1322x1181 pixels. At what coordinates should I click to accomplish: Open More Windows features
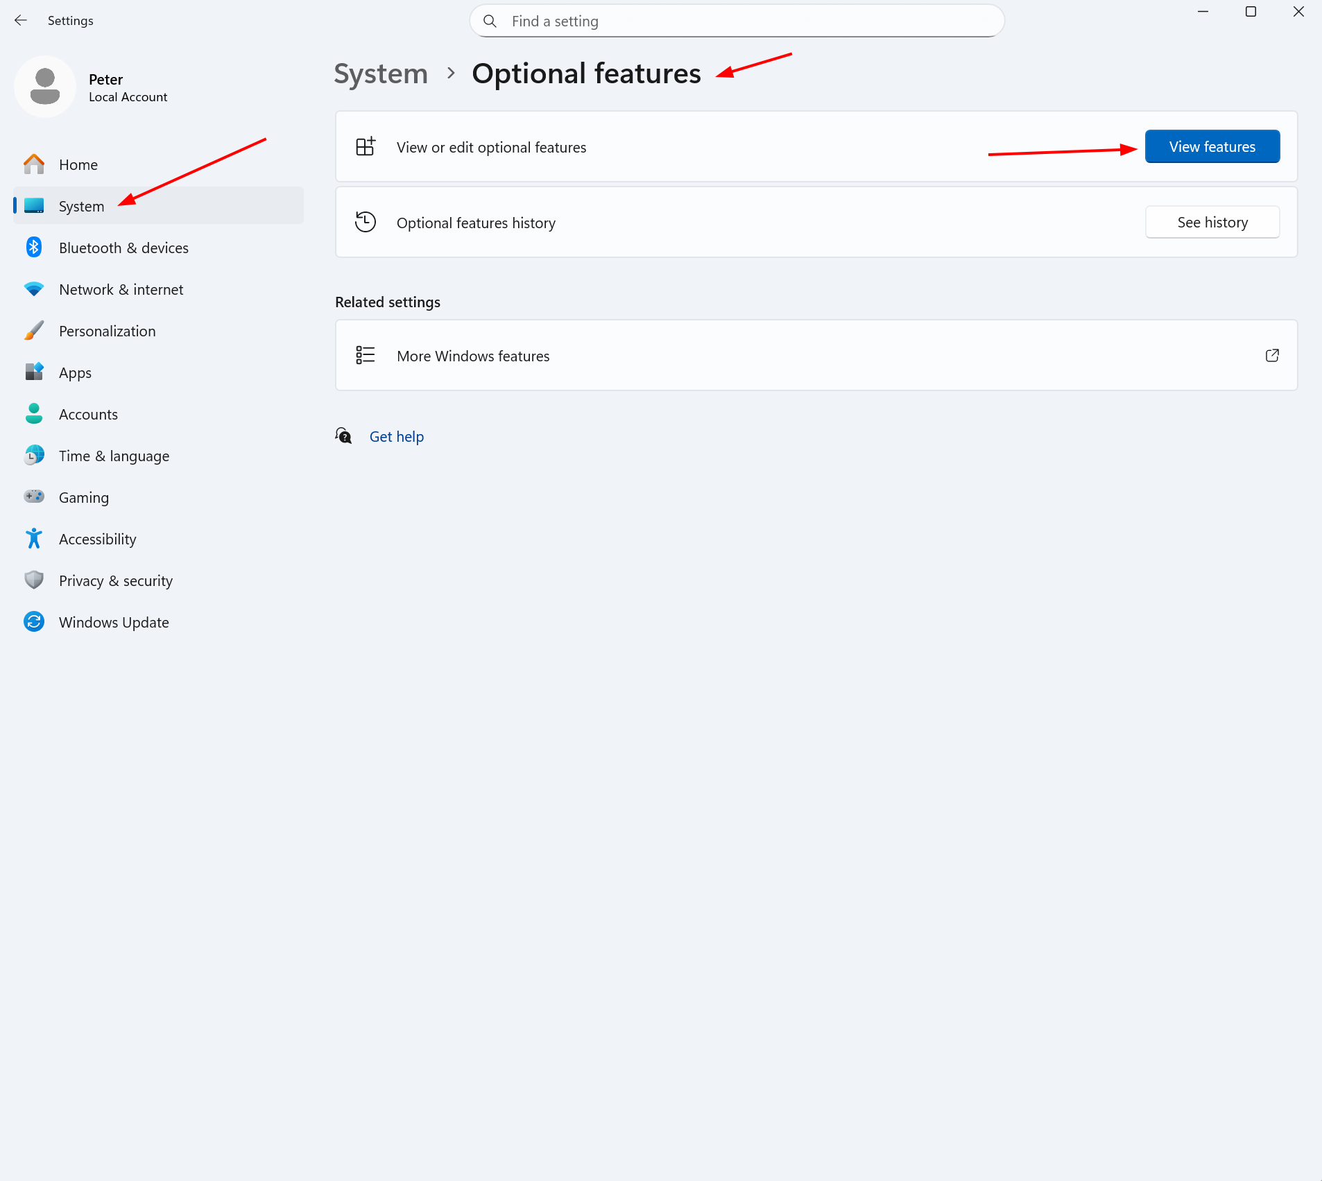click(x=816, y=355)
